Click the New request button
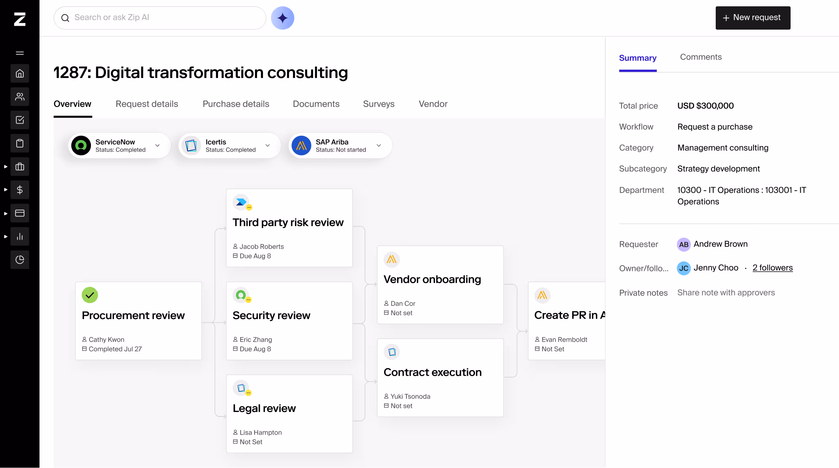Image resolution: width=839 pixels, height=468 pixels. (753, 18)
